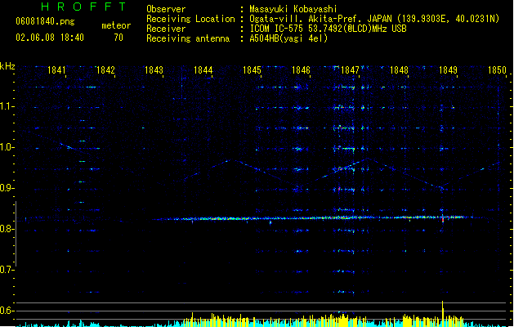Image resolution: width=514 pixels, height=327 pixels.
Task: Select the filename 06081840.png
Action: 45,21
